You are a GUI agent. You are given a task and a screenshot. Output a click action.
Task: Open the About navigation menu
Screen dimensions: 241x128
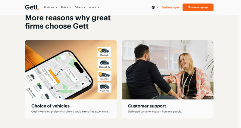[x=94, y=7]
